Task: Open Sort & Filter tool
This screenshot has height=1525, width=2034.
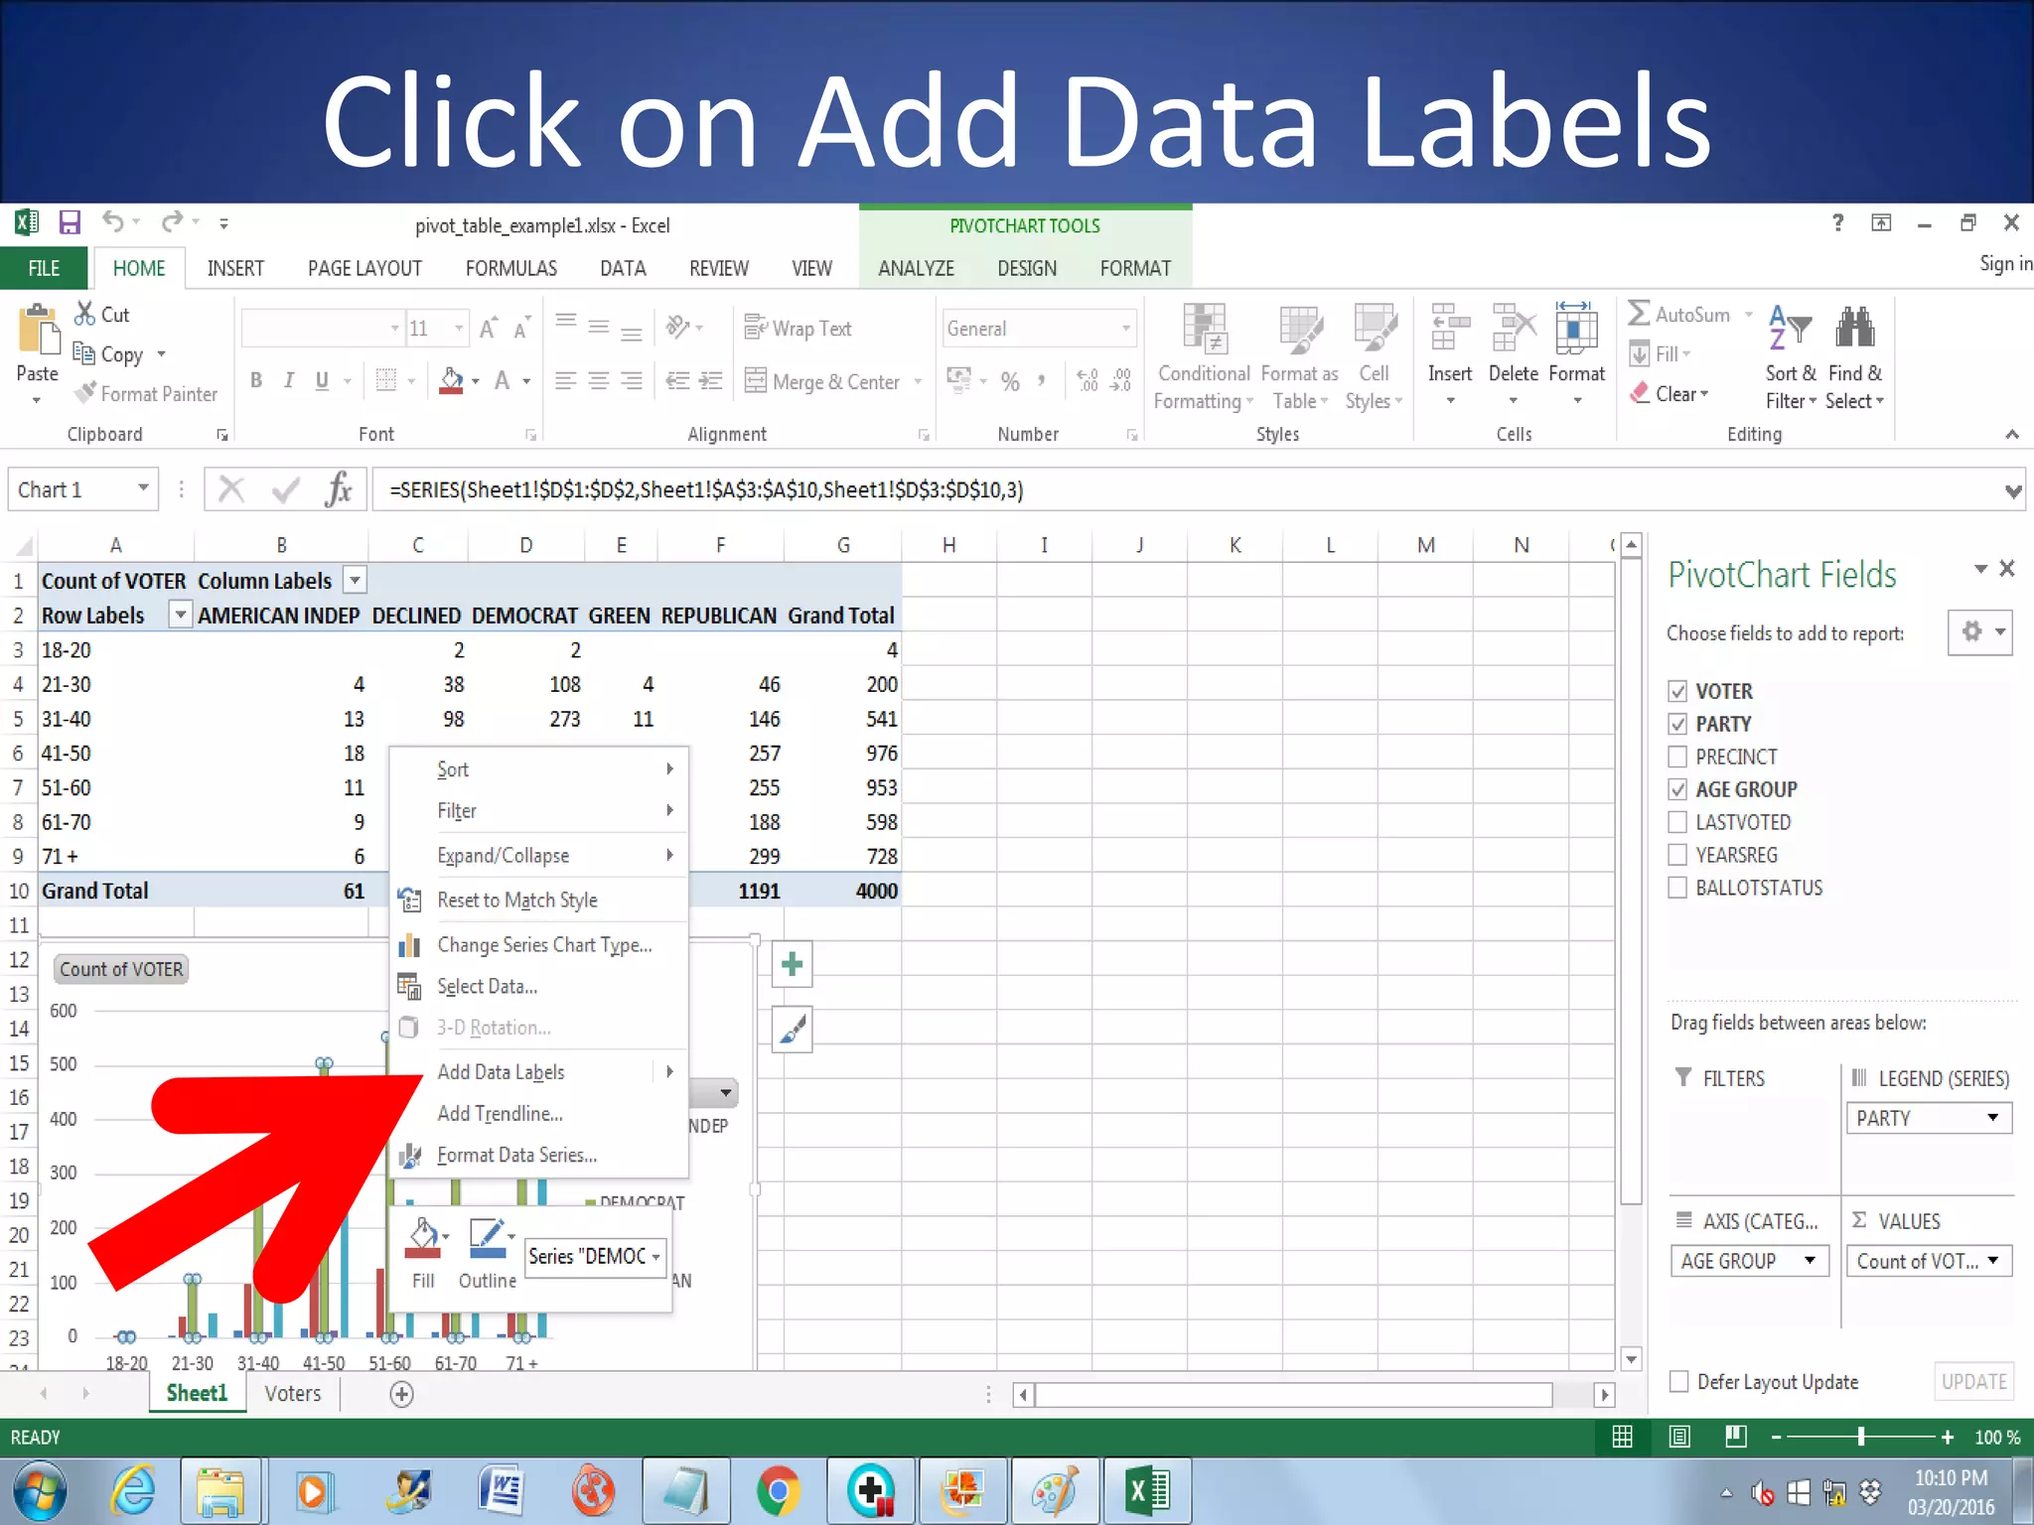Action: [x=1791, y=356]
